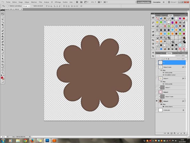
Task: Click the zoom percentage field in status bar
Action: tap(3, 137)
